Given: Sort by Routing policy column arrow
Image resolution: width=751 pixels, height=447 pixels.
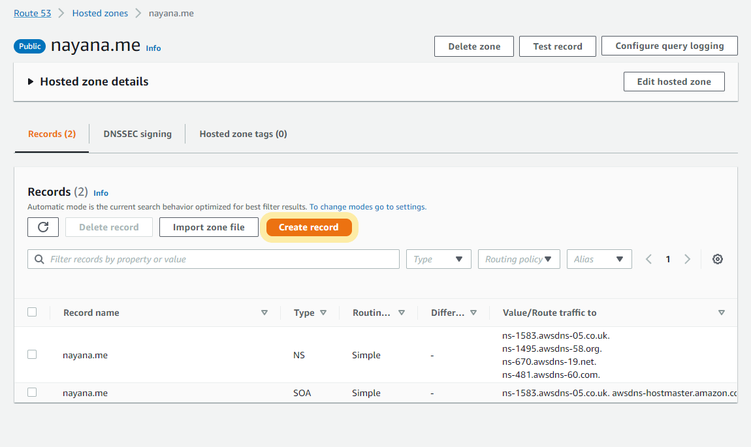Looking at the screenshot, I should [x=402, y=313].
